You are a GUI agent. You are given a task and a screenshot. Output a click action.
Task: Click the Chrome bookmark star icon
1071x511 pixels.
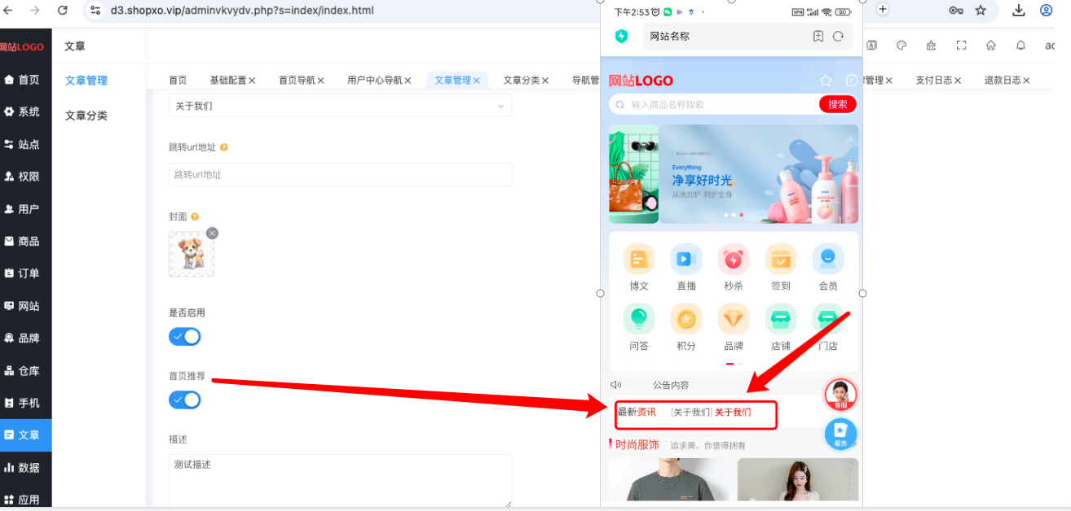tap(981, 10)
